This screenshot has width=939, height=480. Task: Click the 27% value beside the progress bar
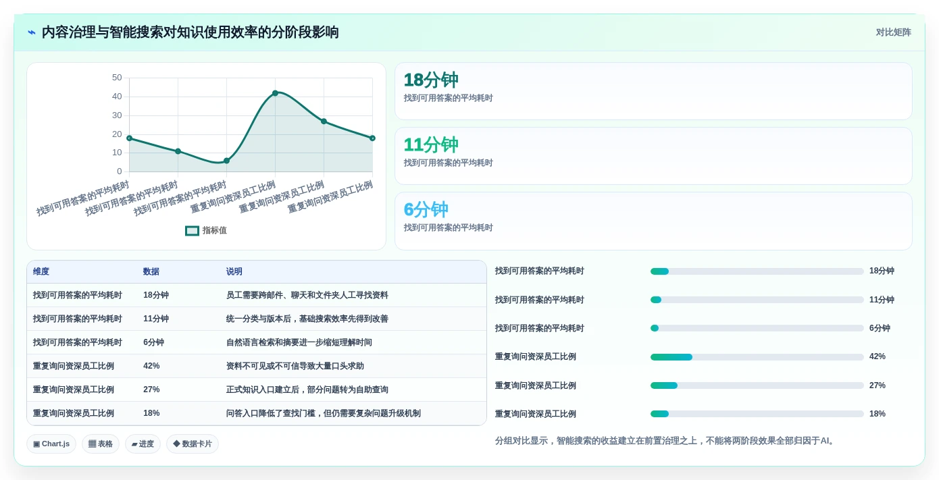click(x=878, y=385)
